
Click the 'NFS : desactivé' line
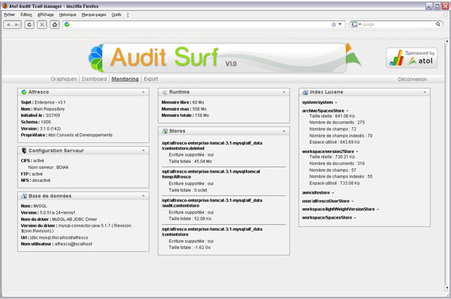pyautogui.click(x=36, y=180)
